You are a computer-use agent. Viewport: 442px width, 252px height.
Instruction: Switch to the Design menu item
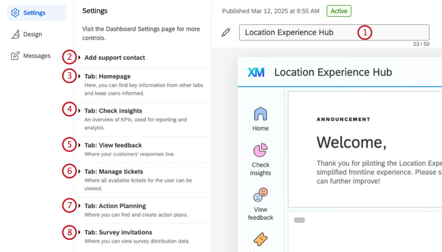point(32,34)
